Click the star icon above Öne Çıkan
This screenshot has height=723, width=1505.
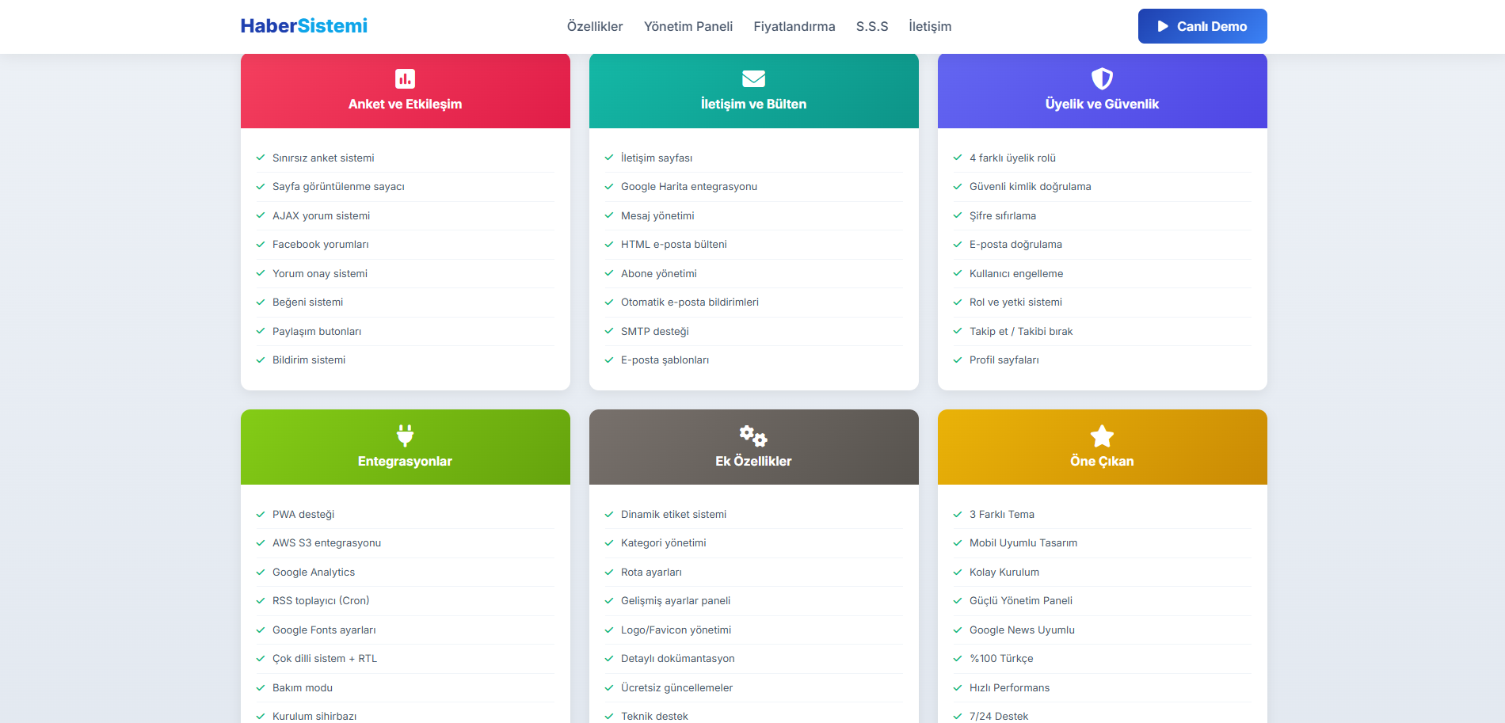1102,436
